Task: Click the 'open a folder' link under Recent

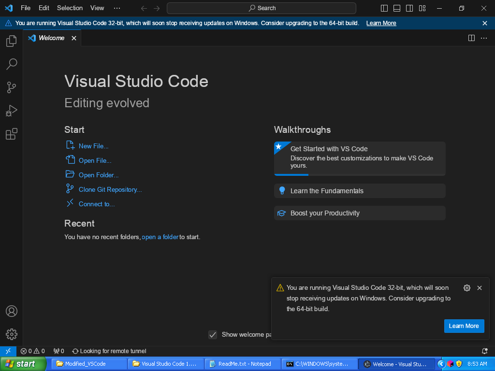Action: (x=160, y=237)
